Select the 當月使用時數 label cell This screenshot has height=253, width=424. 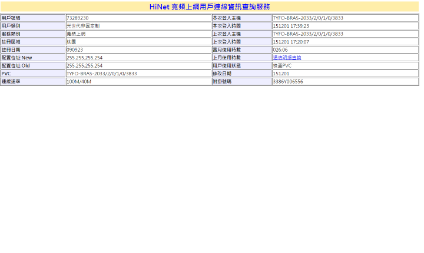(242, 50)
